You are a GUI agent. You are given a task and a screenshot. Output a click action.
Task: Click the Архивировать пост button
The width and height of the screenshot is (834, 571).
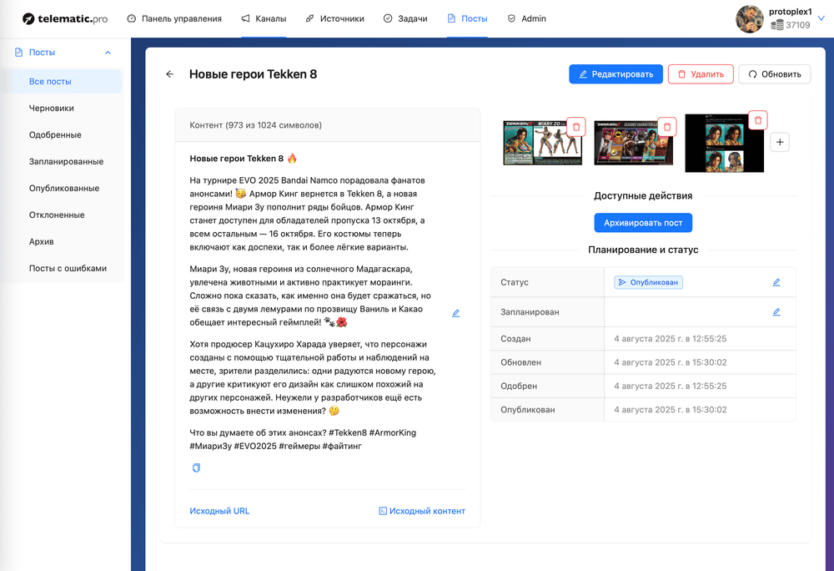coord(643,223)
